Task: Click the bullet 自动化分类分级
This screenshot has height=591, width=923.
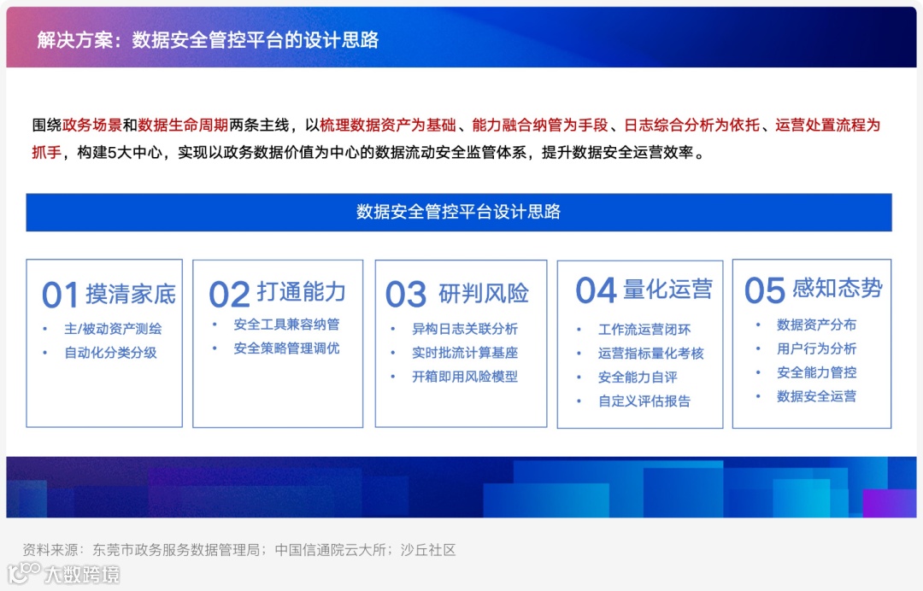Action: click(110, 353)
